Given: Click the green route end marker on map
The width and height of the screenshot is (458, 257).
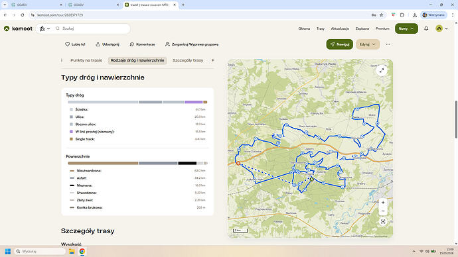Looking at the screenshot, I should (312, 180).
